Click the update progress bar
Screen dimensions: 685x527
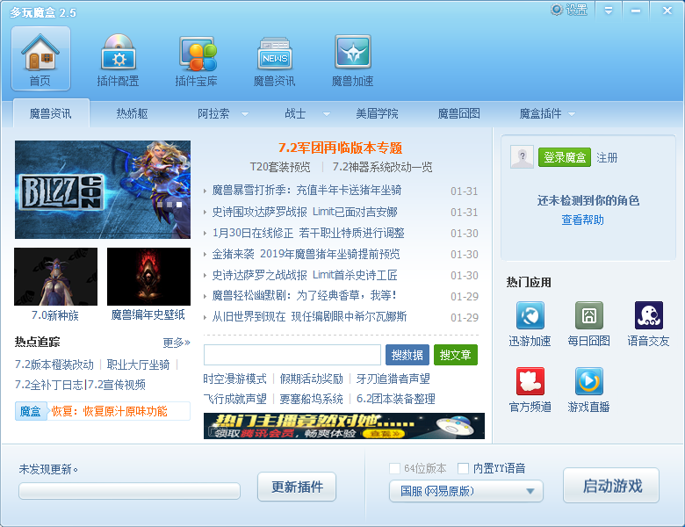[x=129, y=491]
